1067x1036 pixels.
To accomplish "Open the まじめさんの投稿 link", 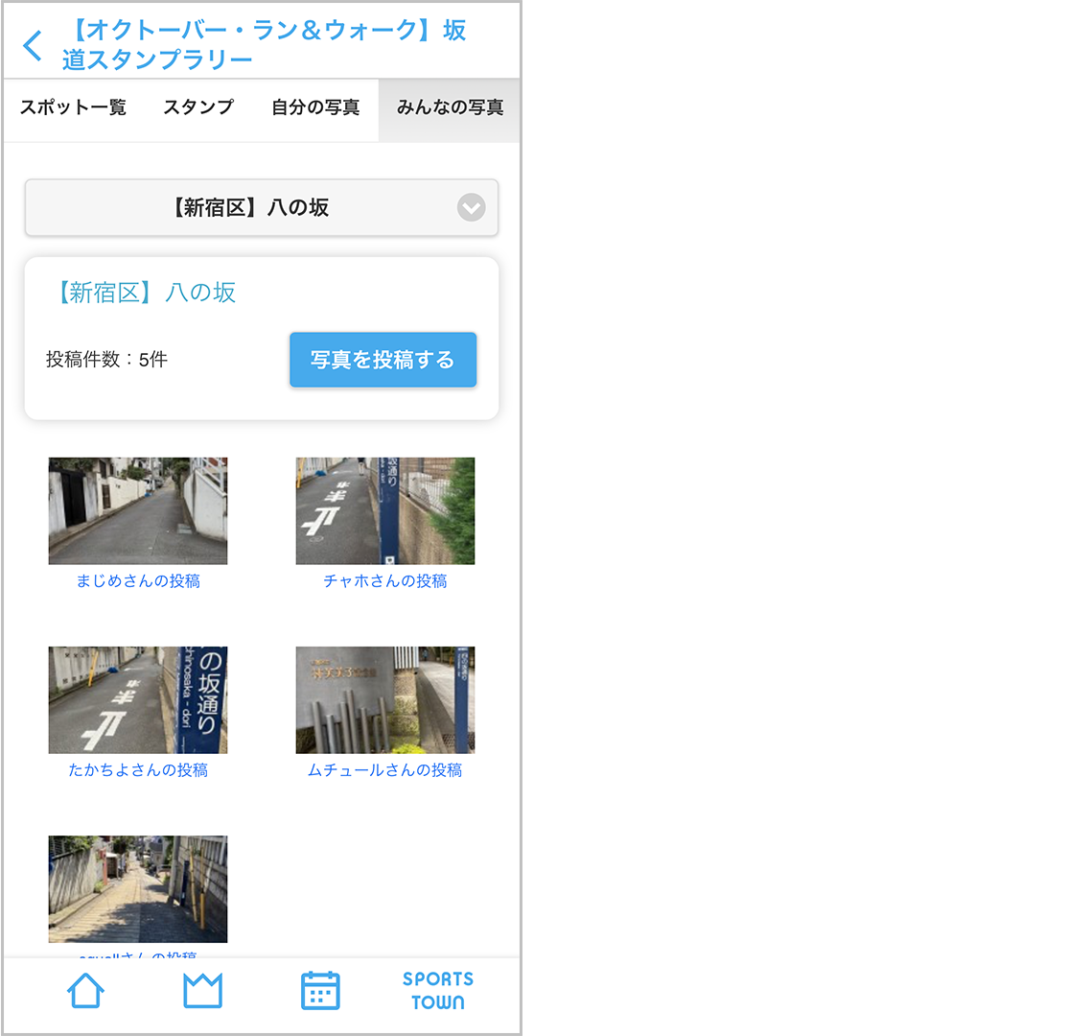I will 138,580.
